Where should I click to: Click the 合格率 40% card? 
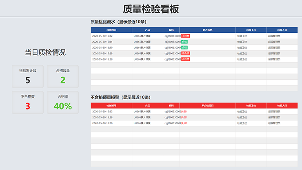(x=63, y=102)
